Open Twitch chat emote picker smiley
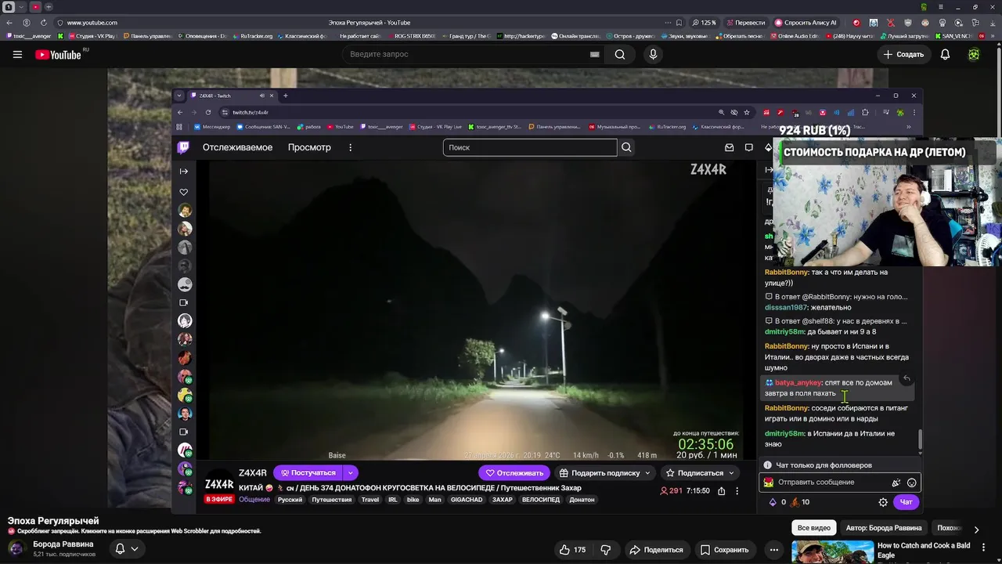 (x=911, y=483)
